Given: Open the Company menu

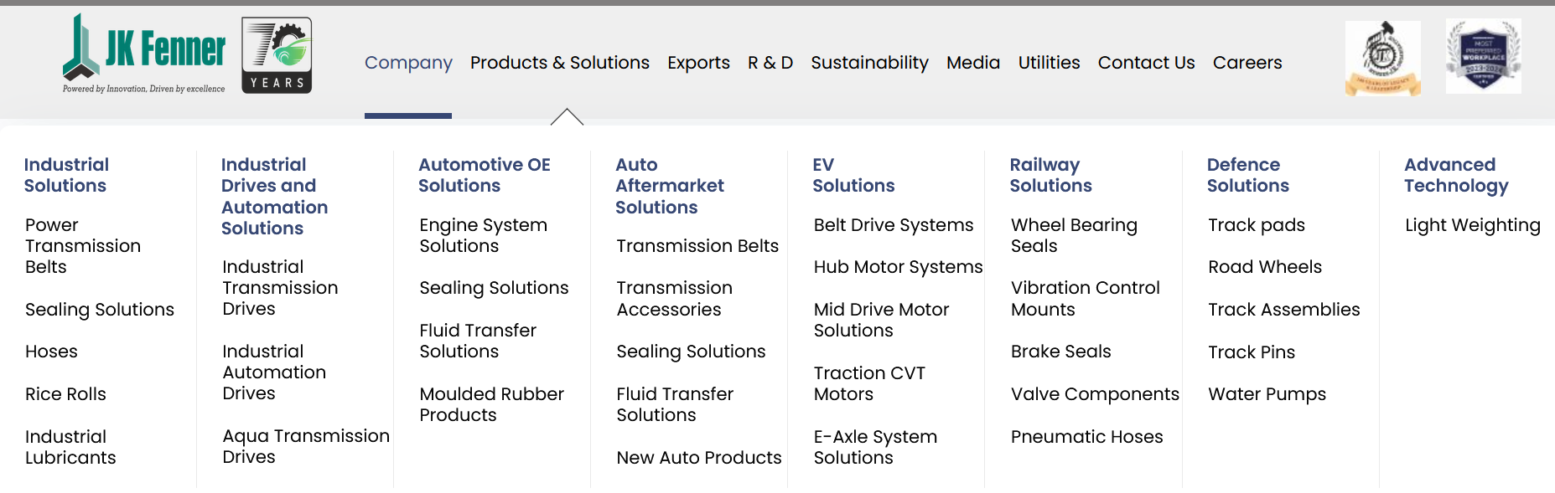Looking at the screenshot, I should coord(408,63).
